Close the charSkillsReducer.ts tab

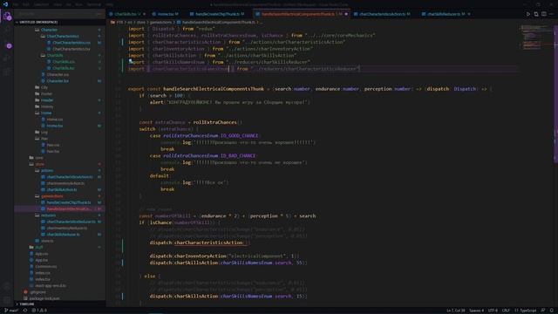(469, 14)
